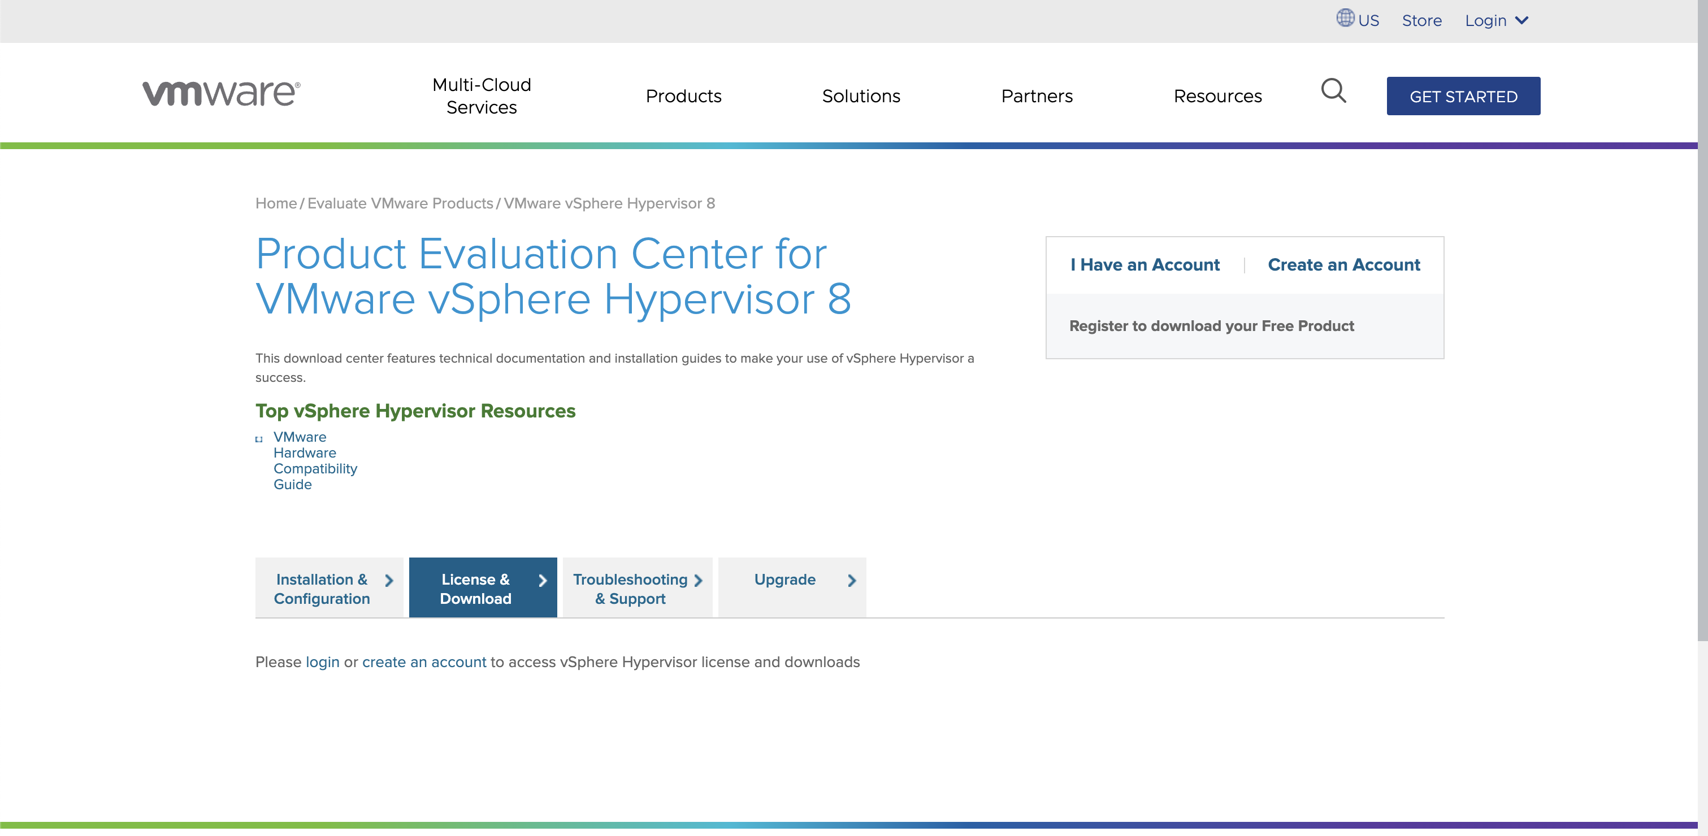Click Evaluate VMware Products breadcrumb
Image resolution: width=1708 pixels, height=836 pixels.
(x=400, y=203)
